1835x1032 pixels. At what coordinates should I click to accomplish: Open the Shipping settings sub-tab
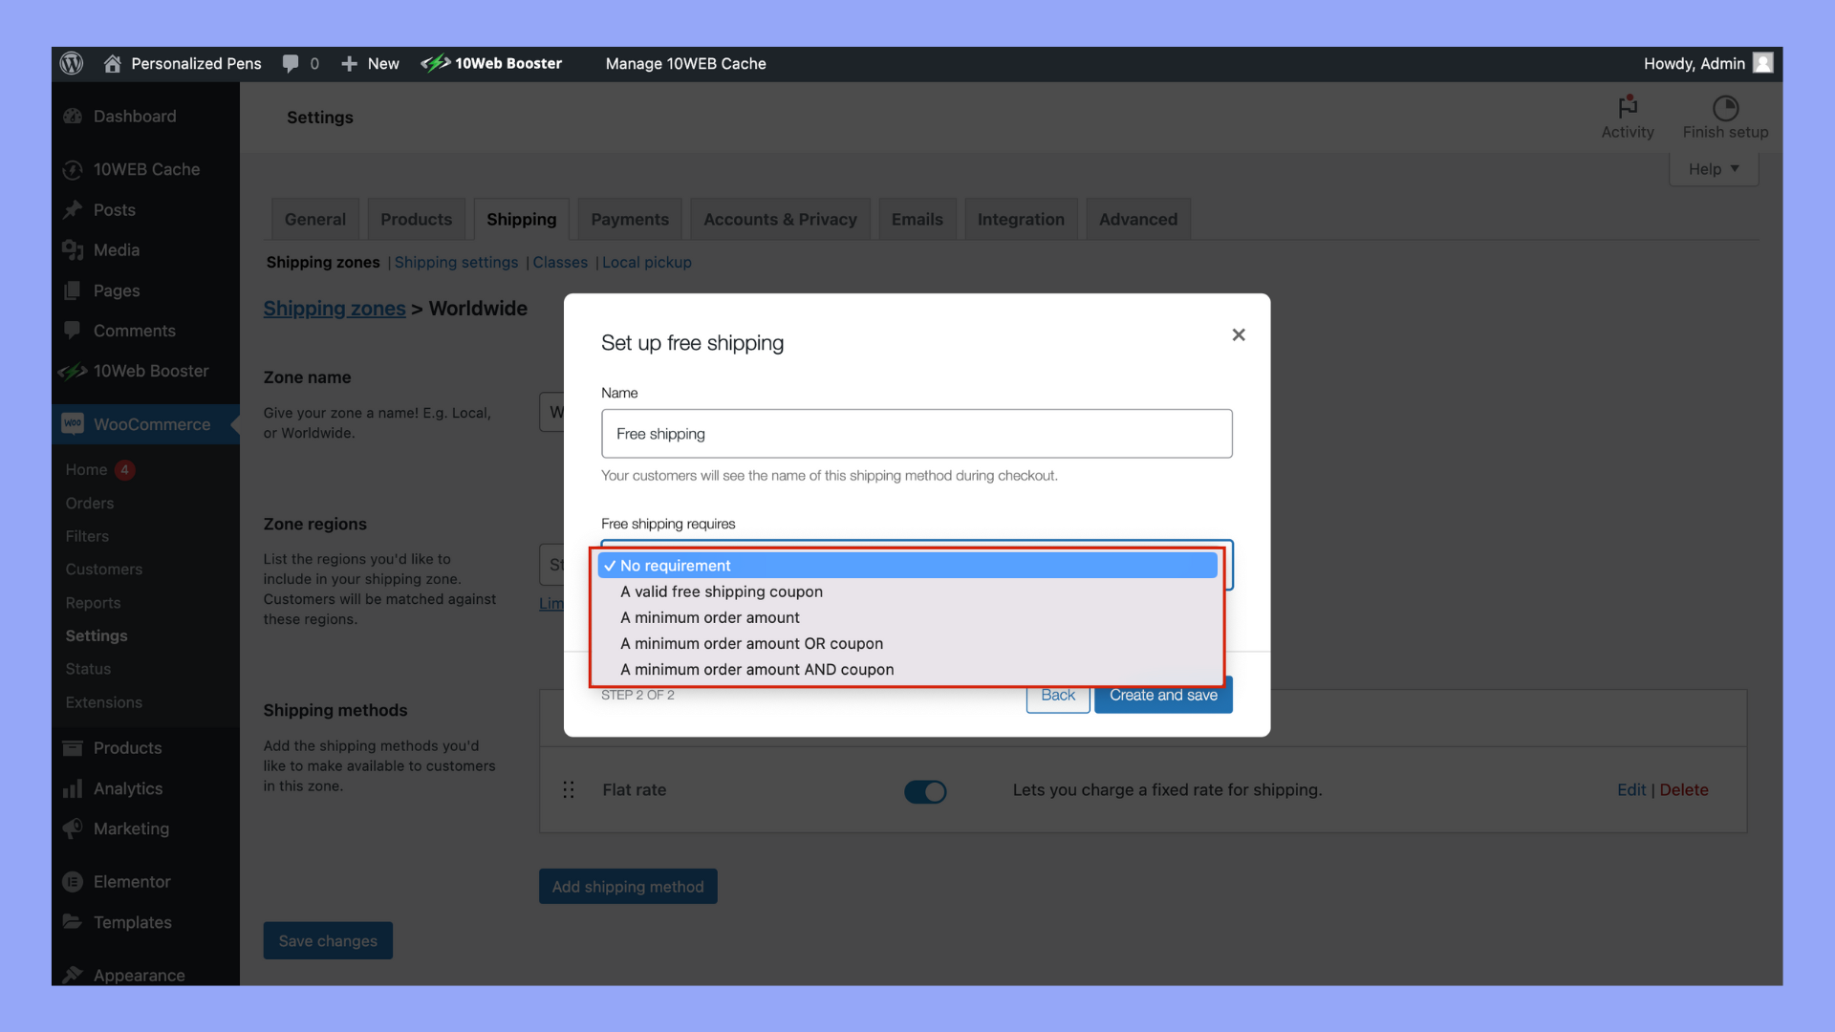(456, 262)
